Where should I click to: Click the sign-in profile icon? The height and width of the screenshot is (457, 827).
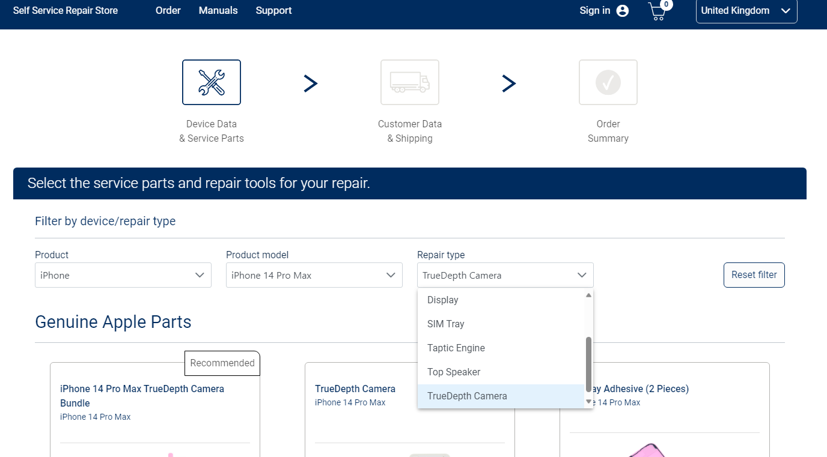pos(623,11)
